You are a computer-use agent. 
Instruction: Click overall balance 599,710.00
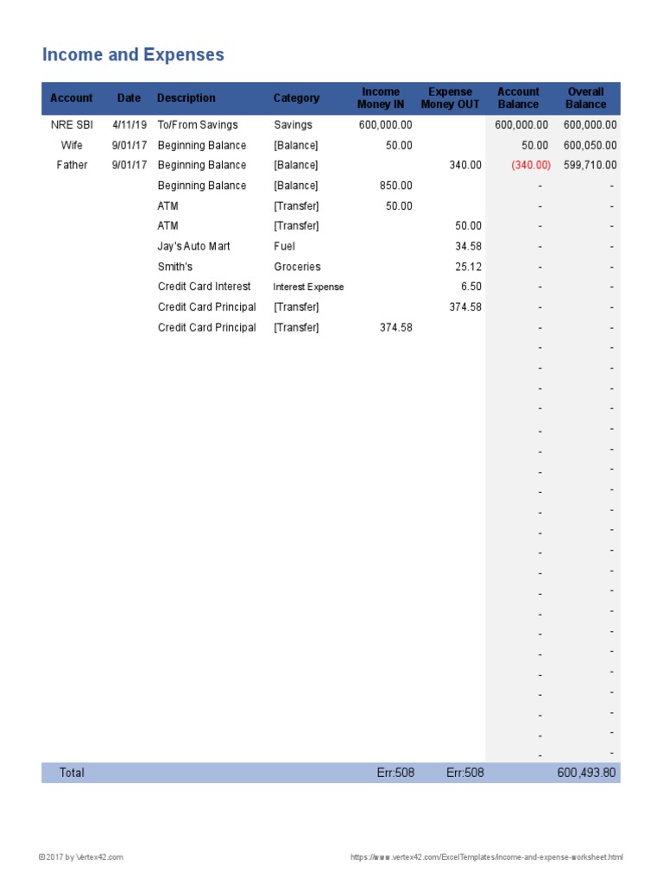(x=590, y=165)
